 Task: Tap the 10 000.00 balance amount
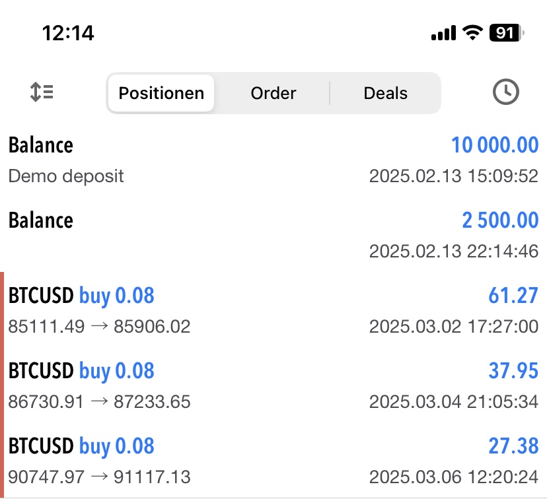pyautogui.click(x=495, y=145)
